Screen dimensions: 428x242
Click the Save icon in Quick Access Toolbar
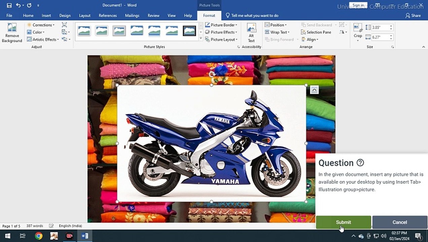point(9,5)
